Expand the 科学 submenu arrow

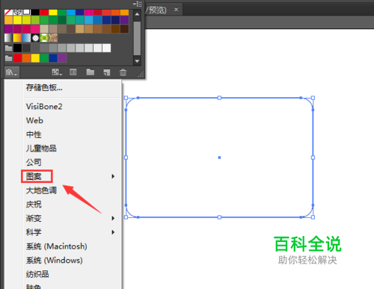pyautogui.click(x=113, y=232)
